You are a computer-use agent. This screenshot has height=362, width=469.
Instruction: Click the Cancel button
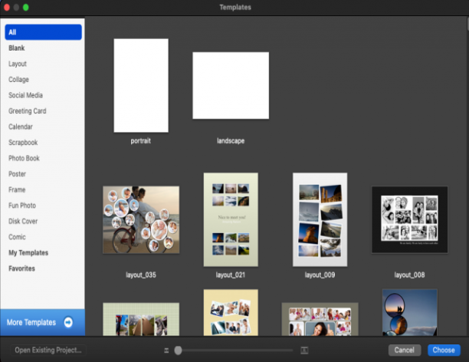pyautogui.click(x=405, y=350)
